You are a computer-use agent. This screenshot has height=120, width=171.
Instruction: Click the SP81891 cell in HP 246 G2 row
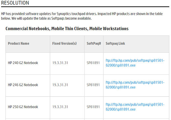click(x=93, y=85)
